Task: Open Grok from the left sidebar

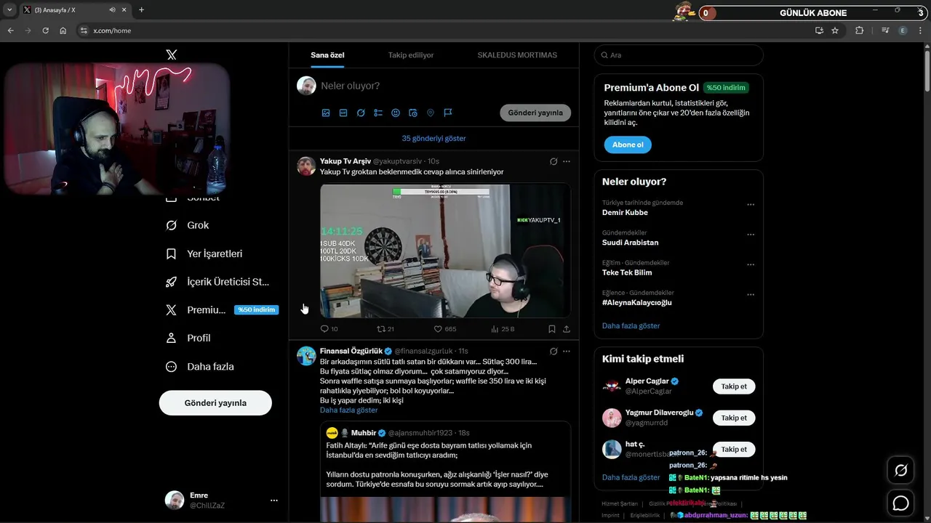Action: click(188, 225)
